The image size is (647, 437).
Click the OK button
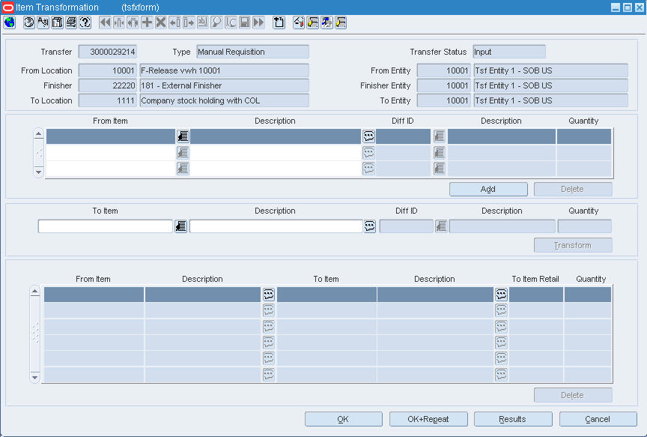(343, 419)
